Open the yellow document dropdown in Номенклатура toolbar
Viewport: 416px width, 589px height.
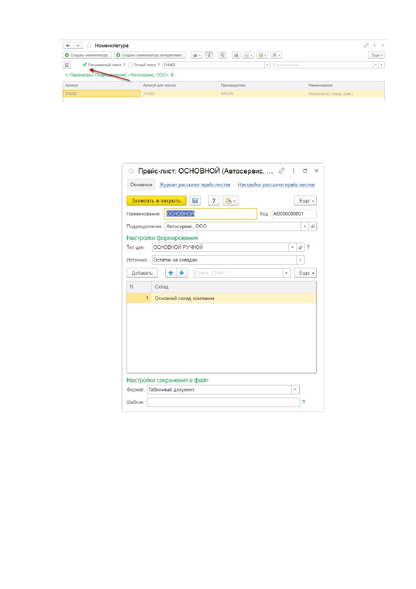(262, 55)
